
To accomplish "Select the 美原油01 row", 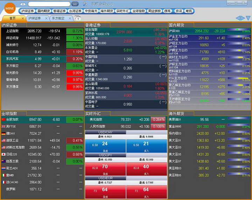I will (210, 120).
